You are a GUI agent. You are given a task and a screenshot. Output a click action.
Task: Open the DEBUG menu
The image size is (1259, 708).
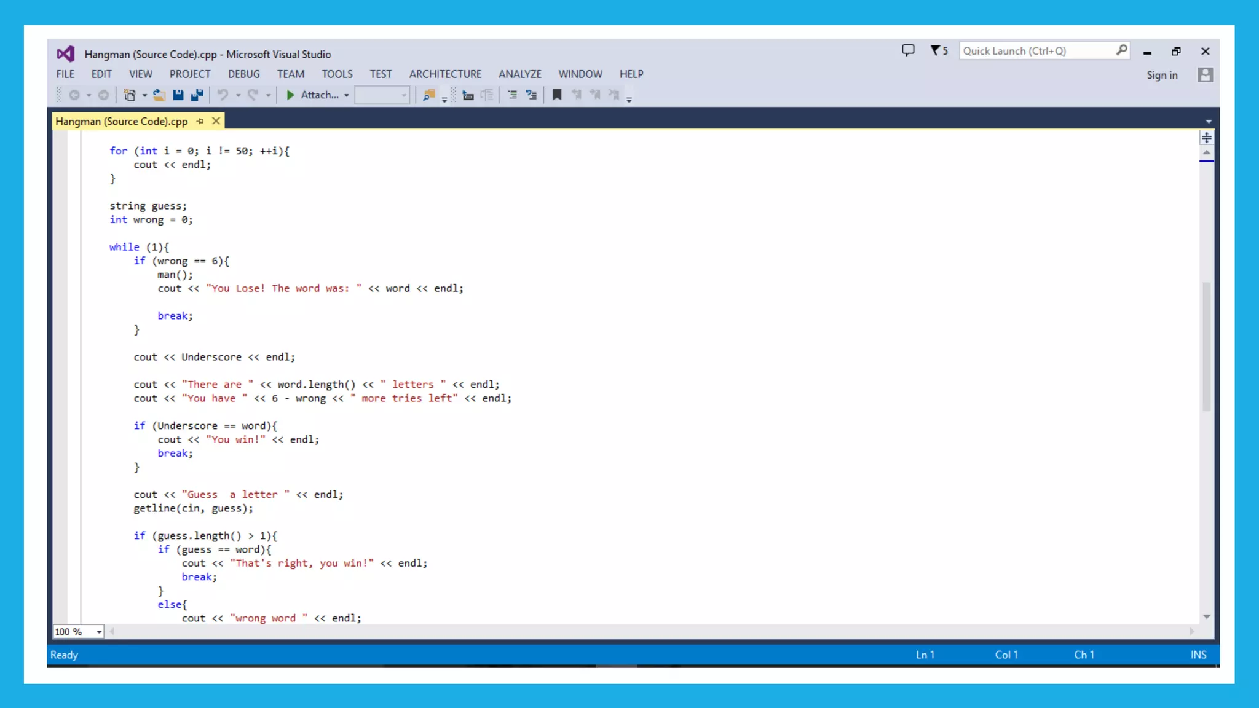(243, 74)
